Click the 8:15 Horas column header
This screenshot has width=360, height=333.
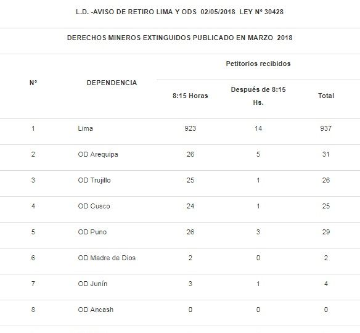pyautogui.click(x=190, y=96)
